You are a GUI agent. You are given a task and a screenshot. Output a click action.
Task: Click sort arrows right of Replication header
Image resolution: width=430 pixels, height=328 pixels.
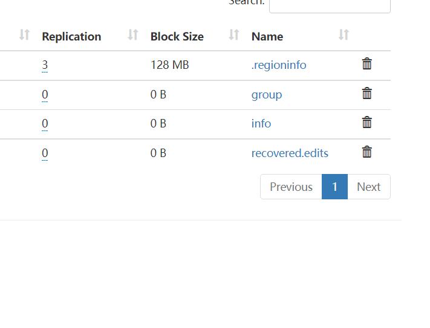(133, 35)
